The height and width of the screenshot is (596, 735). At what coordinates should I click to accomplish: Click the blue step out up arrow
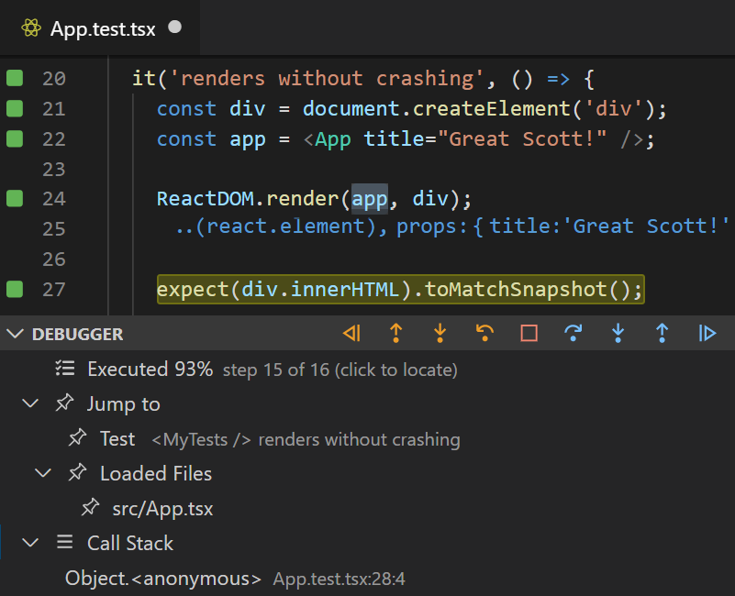(662, 333)
